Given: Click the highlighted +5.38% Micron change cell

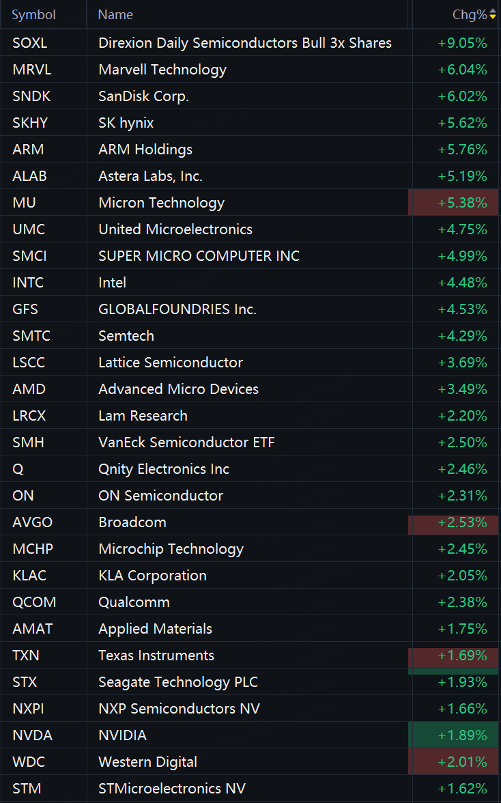Looking at the screenshot, I should point(453,202).
